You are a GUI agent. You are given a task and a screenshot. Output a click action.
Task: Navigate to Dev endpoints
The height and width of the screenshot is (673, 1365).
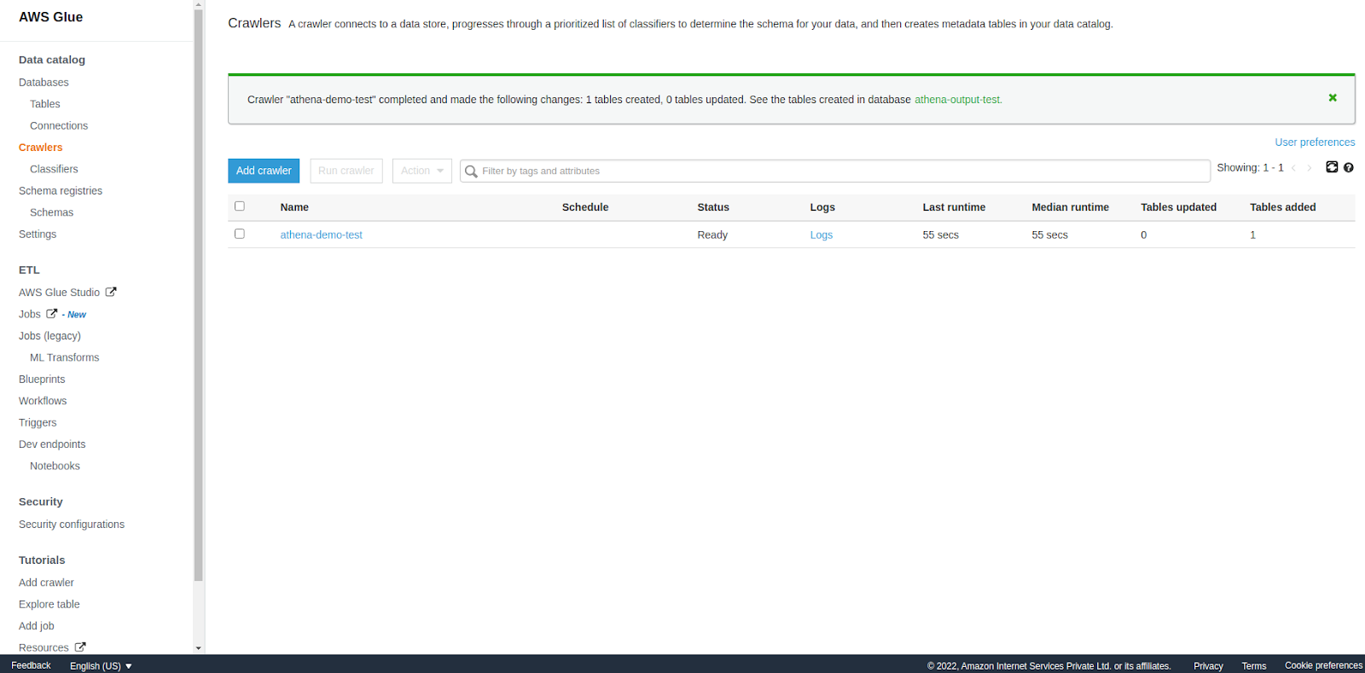point(52,444)
